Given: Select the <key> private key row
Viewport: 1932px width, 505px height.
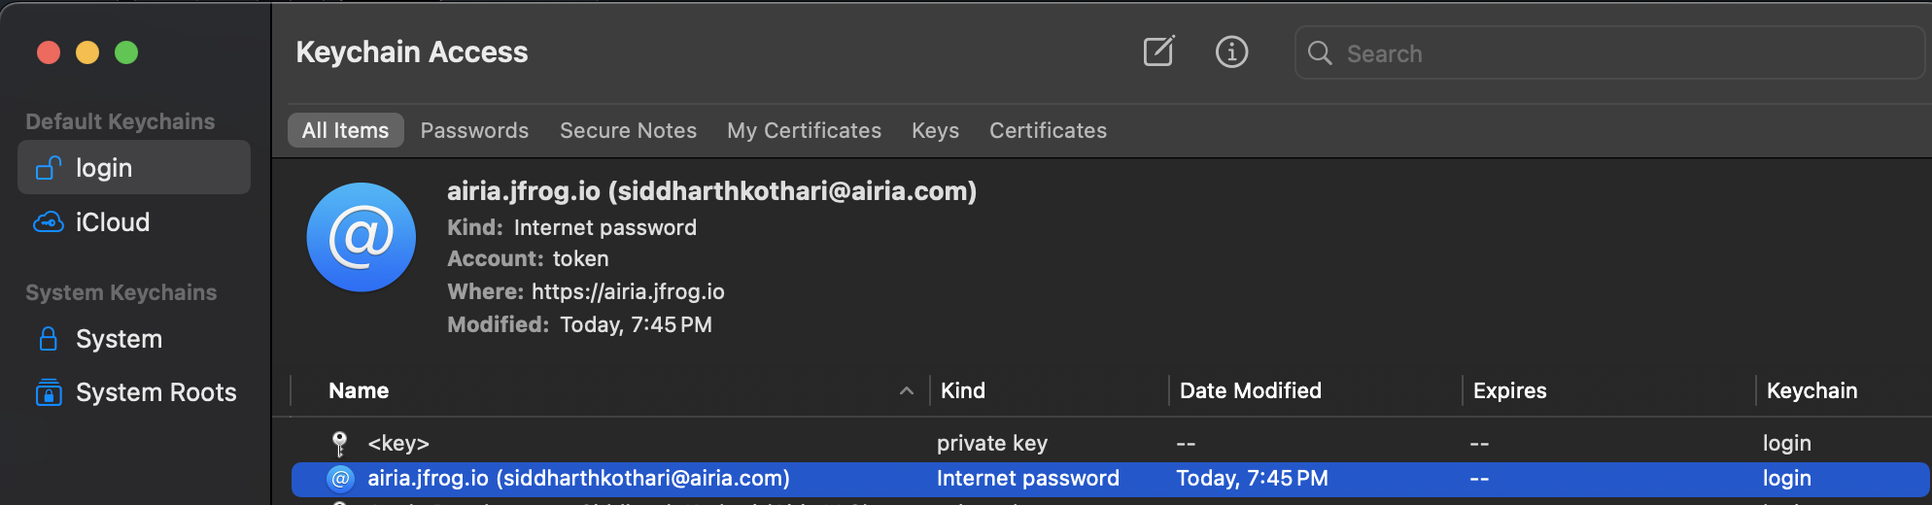Looking at the screenshot, I should (1110, 444).
